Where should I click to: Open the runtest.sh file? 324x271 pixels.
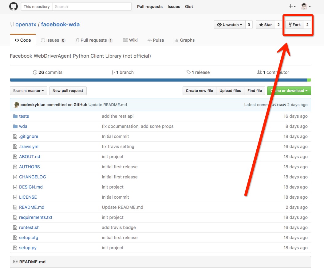click(29, 227)
